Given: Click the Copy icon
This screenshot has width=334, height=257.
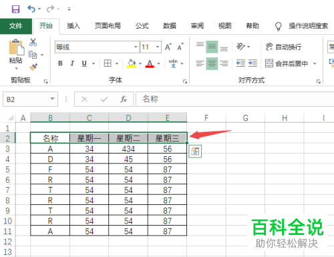Looking at the screenshot, I should [x=33, y=55].
